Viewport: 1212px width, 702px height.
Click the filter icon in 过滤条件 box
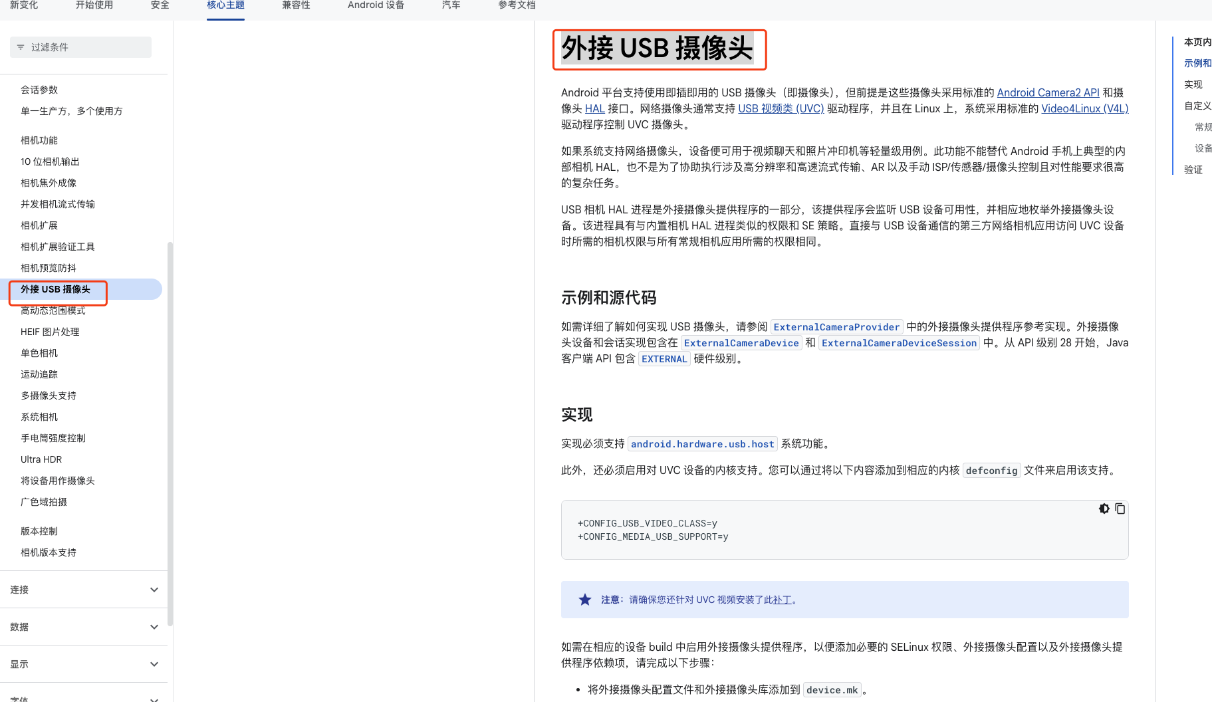(21, 47)
